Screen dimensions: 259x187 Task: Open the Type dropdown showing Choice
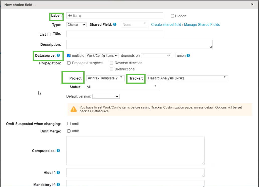[x=76, y=25]
